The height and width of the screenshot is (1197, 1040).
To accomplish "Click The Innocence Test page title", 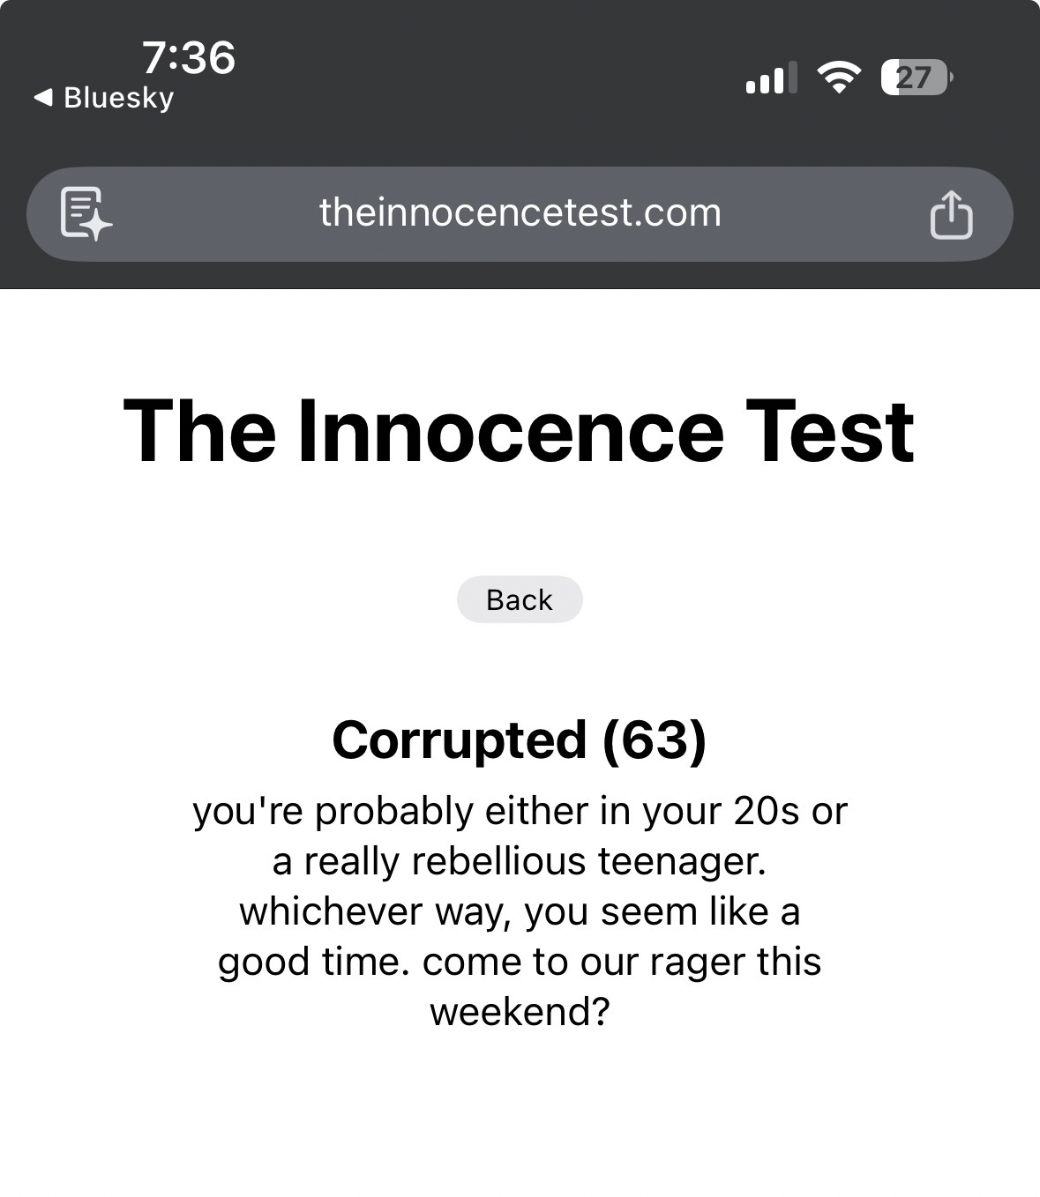I will coord(519,431).
